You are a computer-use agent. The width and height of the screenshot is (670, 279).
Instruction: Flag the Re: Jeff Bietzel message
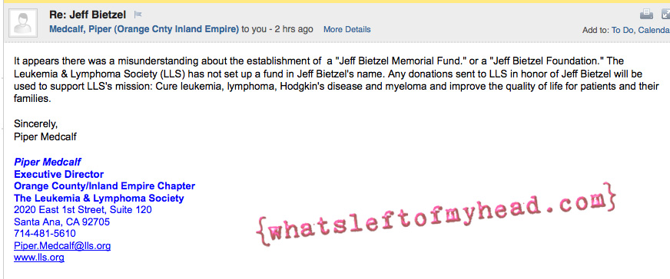(x=138, y=15)
